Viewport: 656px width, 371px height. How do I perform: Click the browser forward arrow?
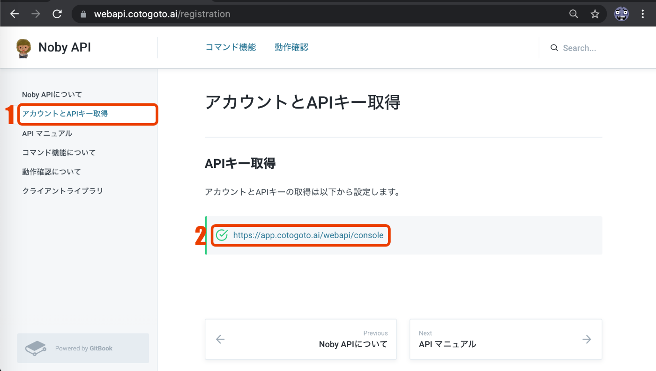tap(36, 14)
